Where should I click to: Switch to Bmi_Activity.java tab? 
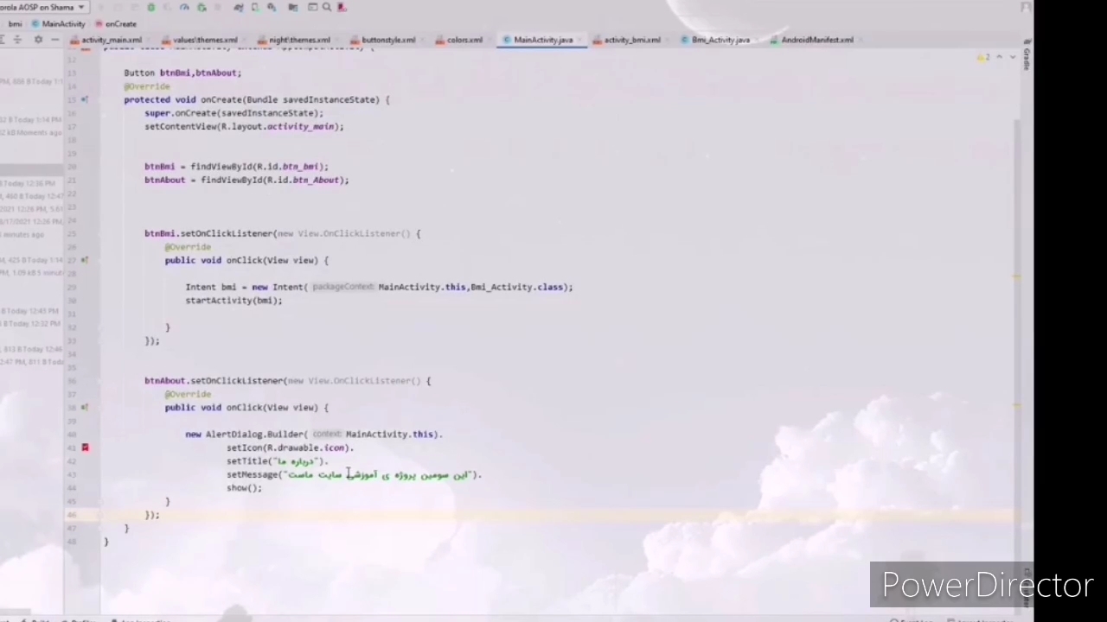(x=720, y=40)
